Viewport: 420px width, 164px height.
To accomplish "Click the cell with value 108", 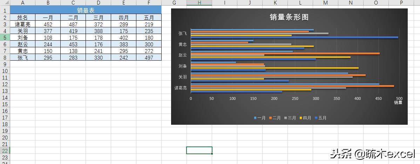I will coord(48,37).
